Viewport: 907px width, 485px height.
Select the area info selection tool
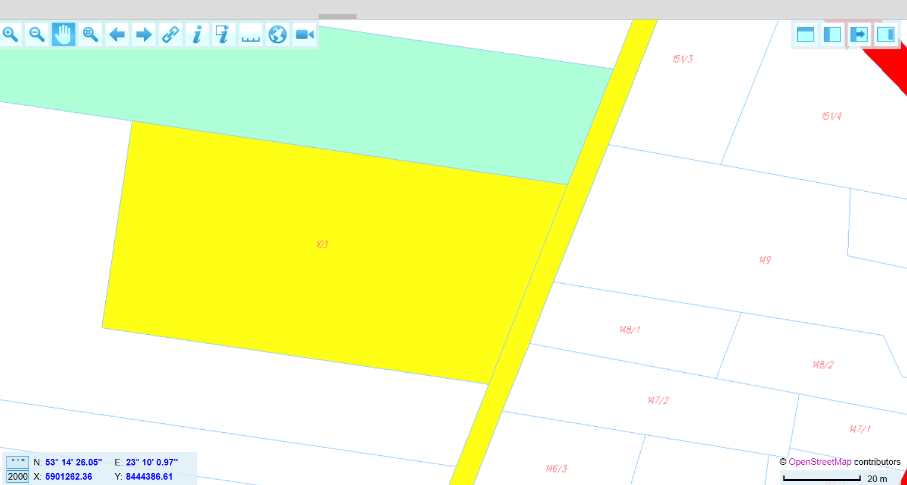pyautogui.click(x=223, y=34)
